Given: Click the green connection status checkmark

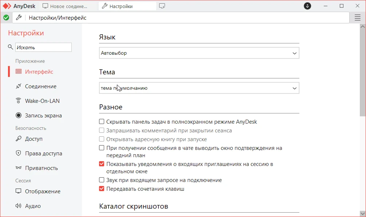Looking at the screenshot, I should pyautogui.click(x=6, y=18).
